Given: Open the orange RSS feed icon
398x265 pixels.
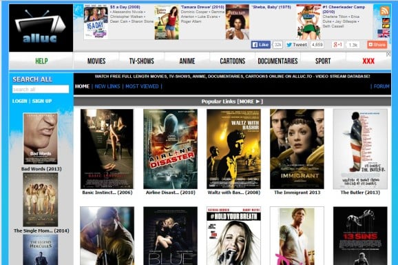Looking at the screenshot, I should pos(384,10).
